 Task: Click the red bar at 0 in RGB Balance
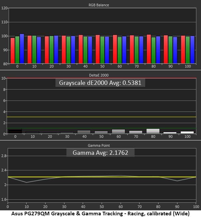coord(13,51)
